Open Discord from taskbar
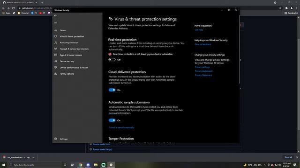 (88, 165)
